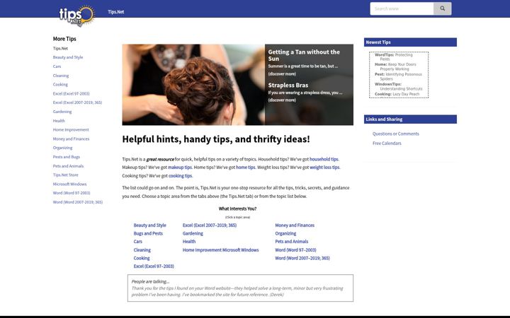Click the Tips.Net logo in the header
The image size is (510, 318).
coord(76,16)
